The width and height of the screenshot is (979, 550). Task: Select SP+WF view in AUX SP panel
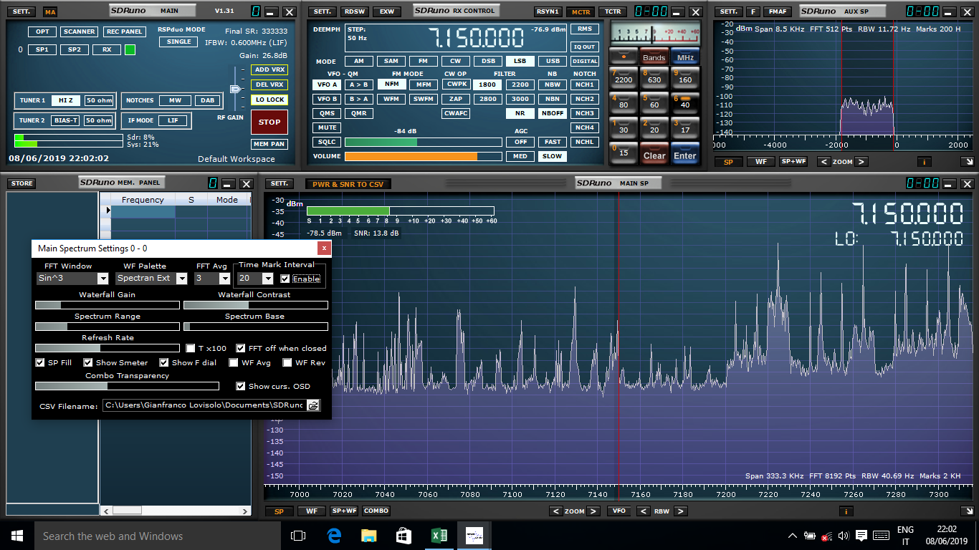point(793,162)
